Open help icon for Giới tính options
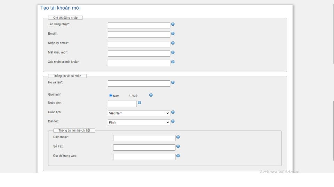The image size is (334, 187). [151, 95]
